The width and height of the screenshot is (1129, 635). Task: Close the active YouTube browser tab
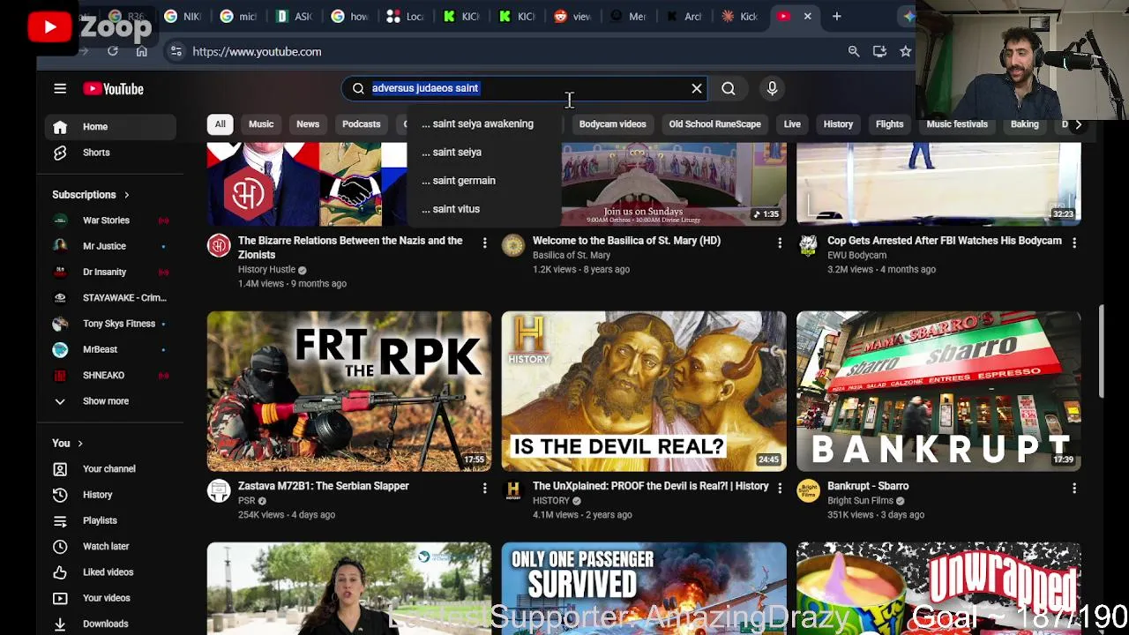coord(807,16)
